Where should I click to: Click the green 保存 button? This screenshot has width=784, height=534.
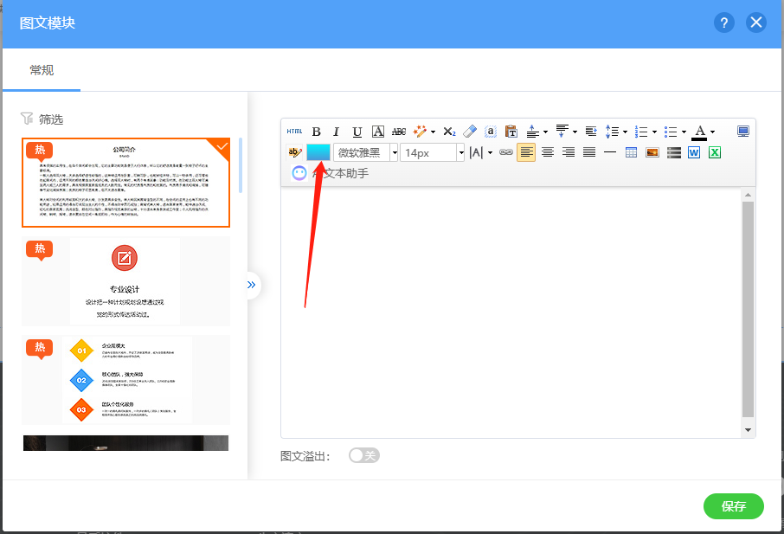point(734,506)
